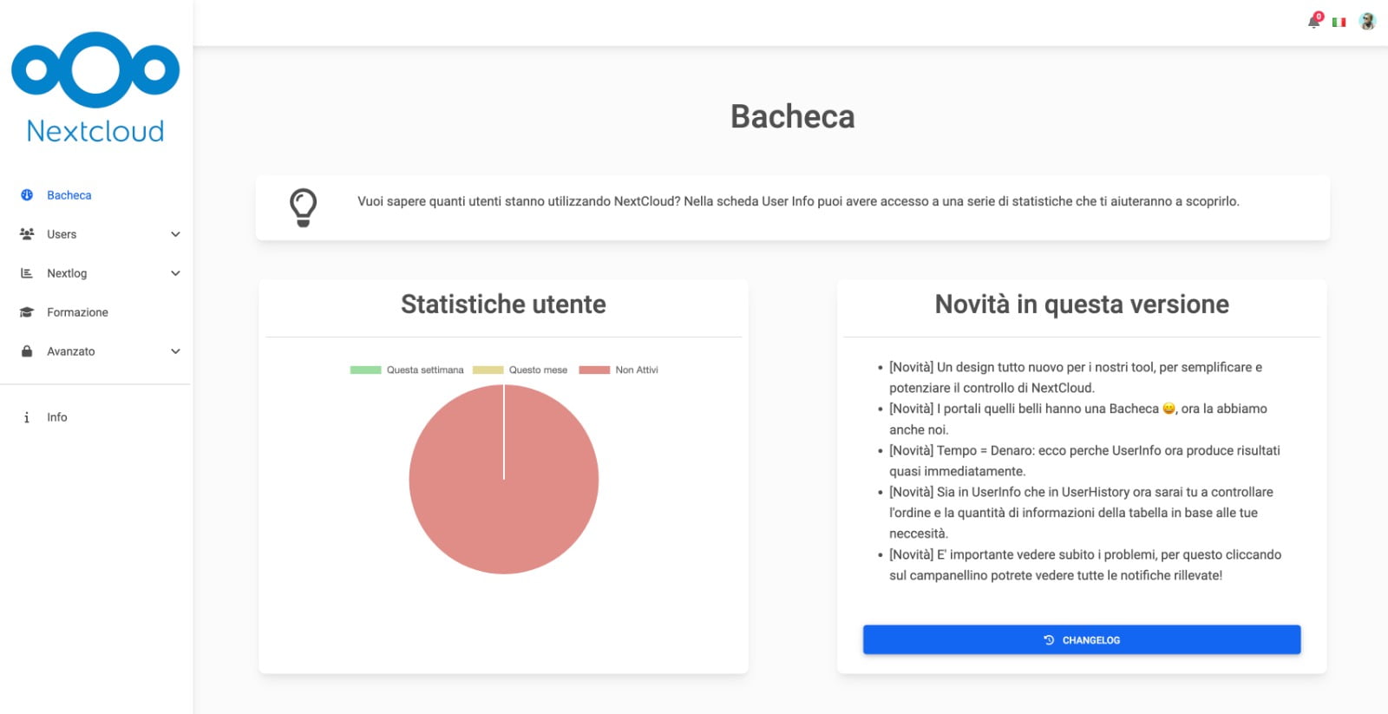Open the notifications bell icon
The width and height of the screenshot is (1388, 714).
(1314, 22)
